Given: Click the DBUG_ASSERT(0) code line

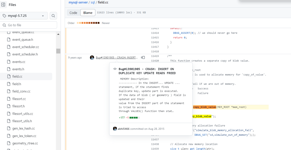Looking at the screenshot, I should click(x=205, y=33).
